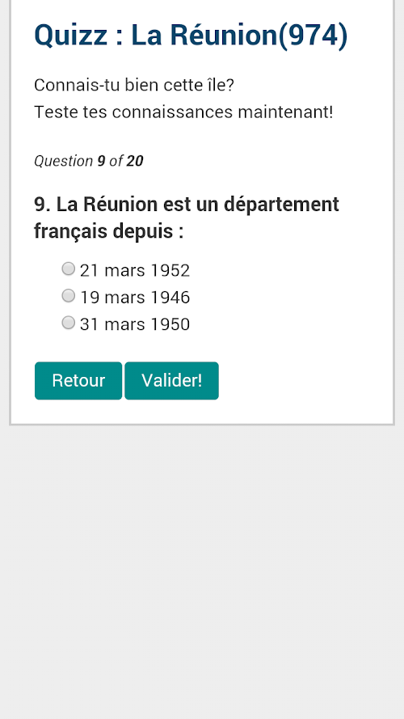
Task: Click the "Connais-tu bien cette île?" line
Action: [134, 85]
